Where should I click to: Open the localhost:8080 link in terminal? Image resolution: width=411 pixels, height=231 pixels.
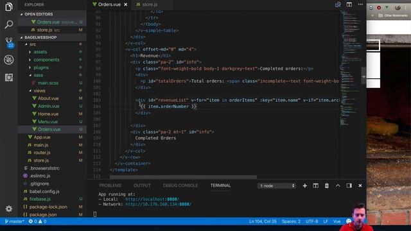point(152,200)
